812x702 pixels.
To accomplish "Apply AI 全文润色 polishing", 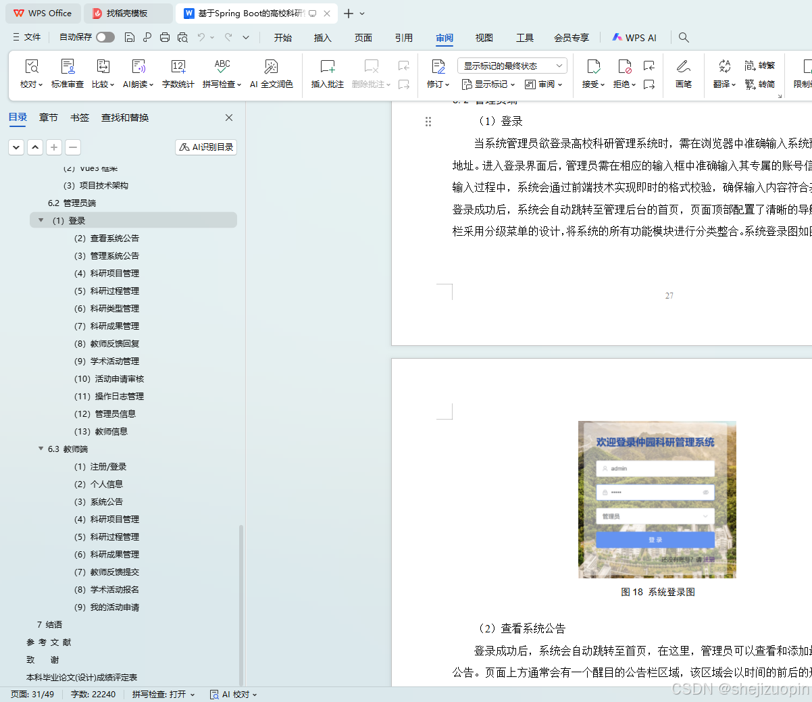I will (x=272, y=74).
